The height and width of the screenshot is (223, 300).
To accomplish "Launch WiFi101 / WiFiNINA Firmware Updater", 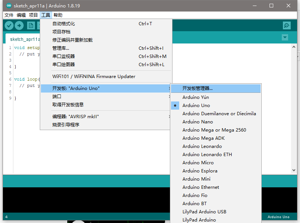I will coord(106,77).
